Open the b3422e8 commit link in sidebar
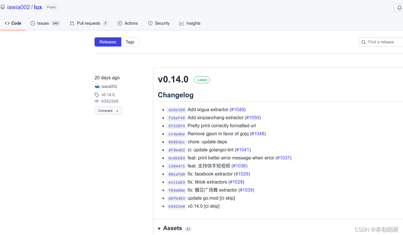 click(x=110, y=101)
